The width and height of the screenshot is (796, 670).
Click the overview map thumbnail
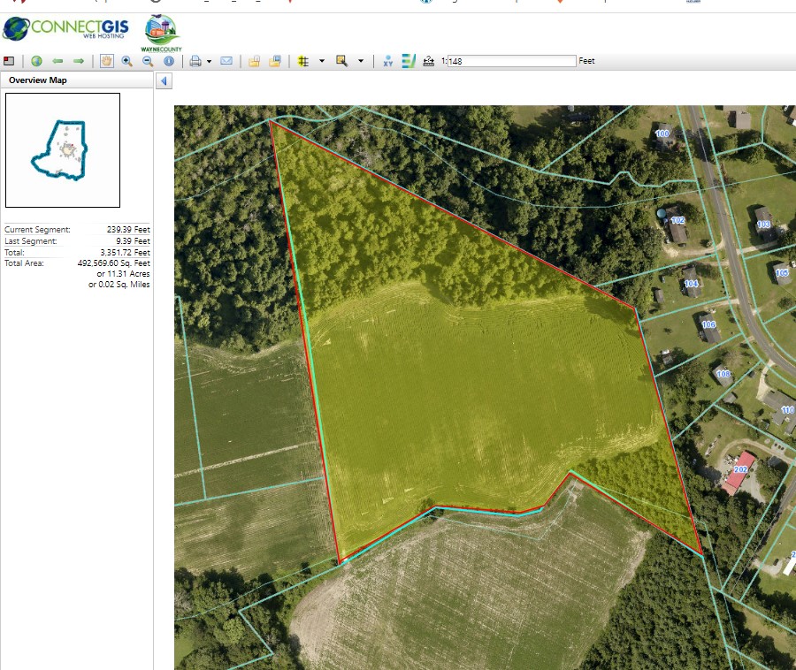(63, 149)
